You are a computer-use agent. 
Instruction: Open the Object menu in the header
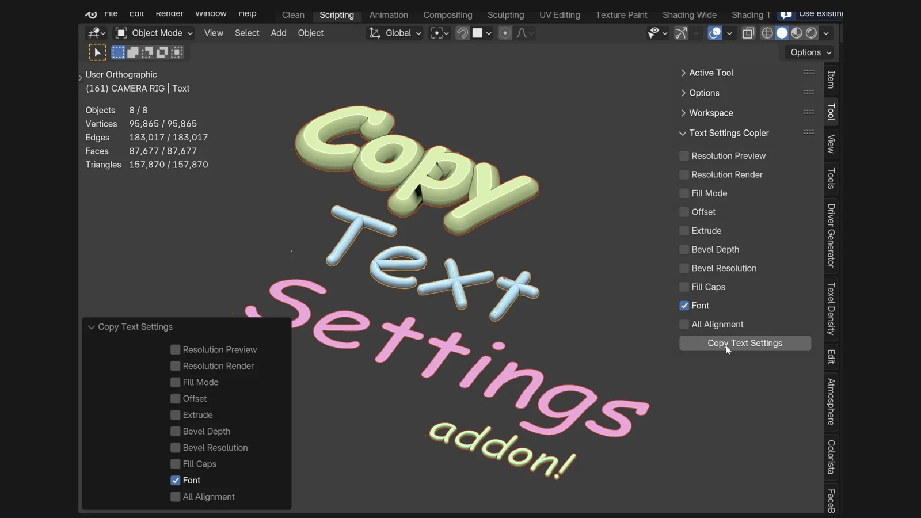point(310,33)
